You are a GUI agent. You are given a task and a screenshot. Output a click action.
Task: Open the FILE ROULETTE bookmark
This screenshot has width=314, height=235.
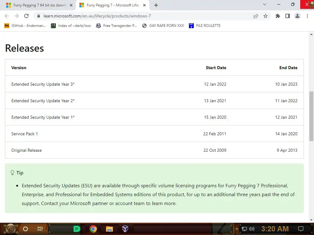click(205, 26)
